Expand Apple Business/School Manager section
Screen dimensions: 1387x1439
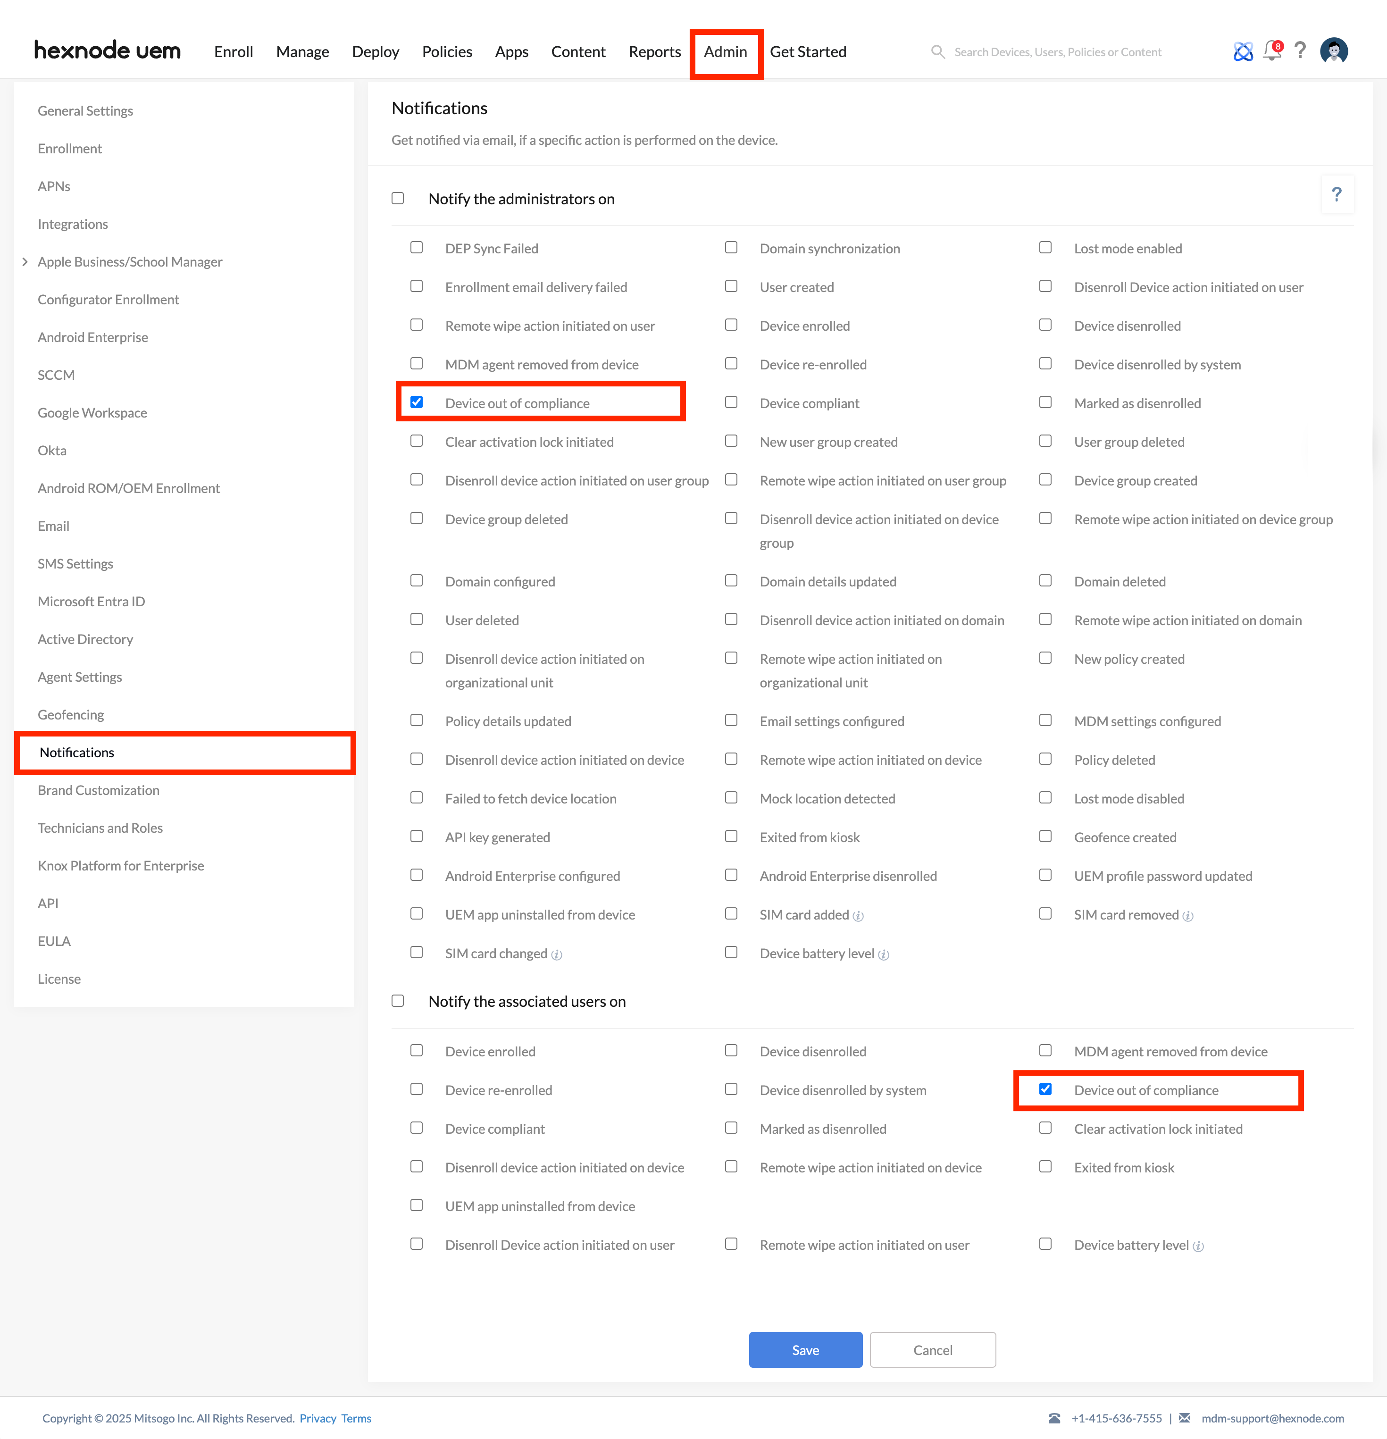coord(25,261)
